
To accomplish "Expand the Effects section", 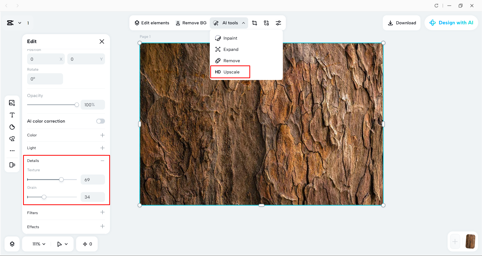I will 102,226.
